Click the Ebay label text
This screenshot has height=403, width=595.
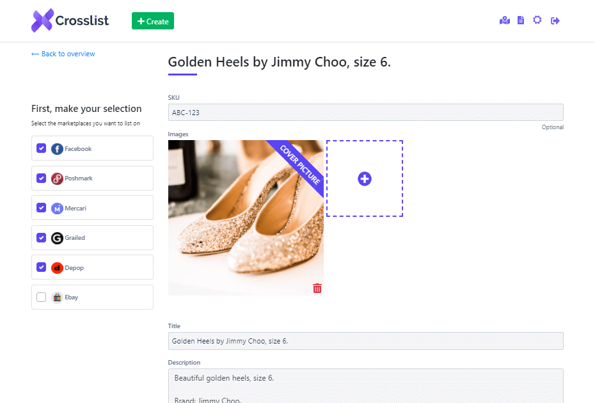click(x=72, y=297)
